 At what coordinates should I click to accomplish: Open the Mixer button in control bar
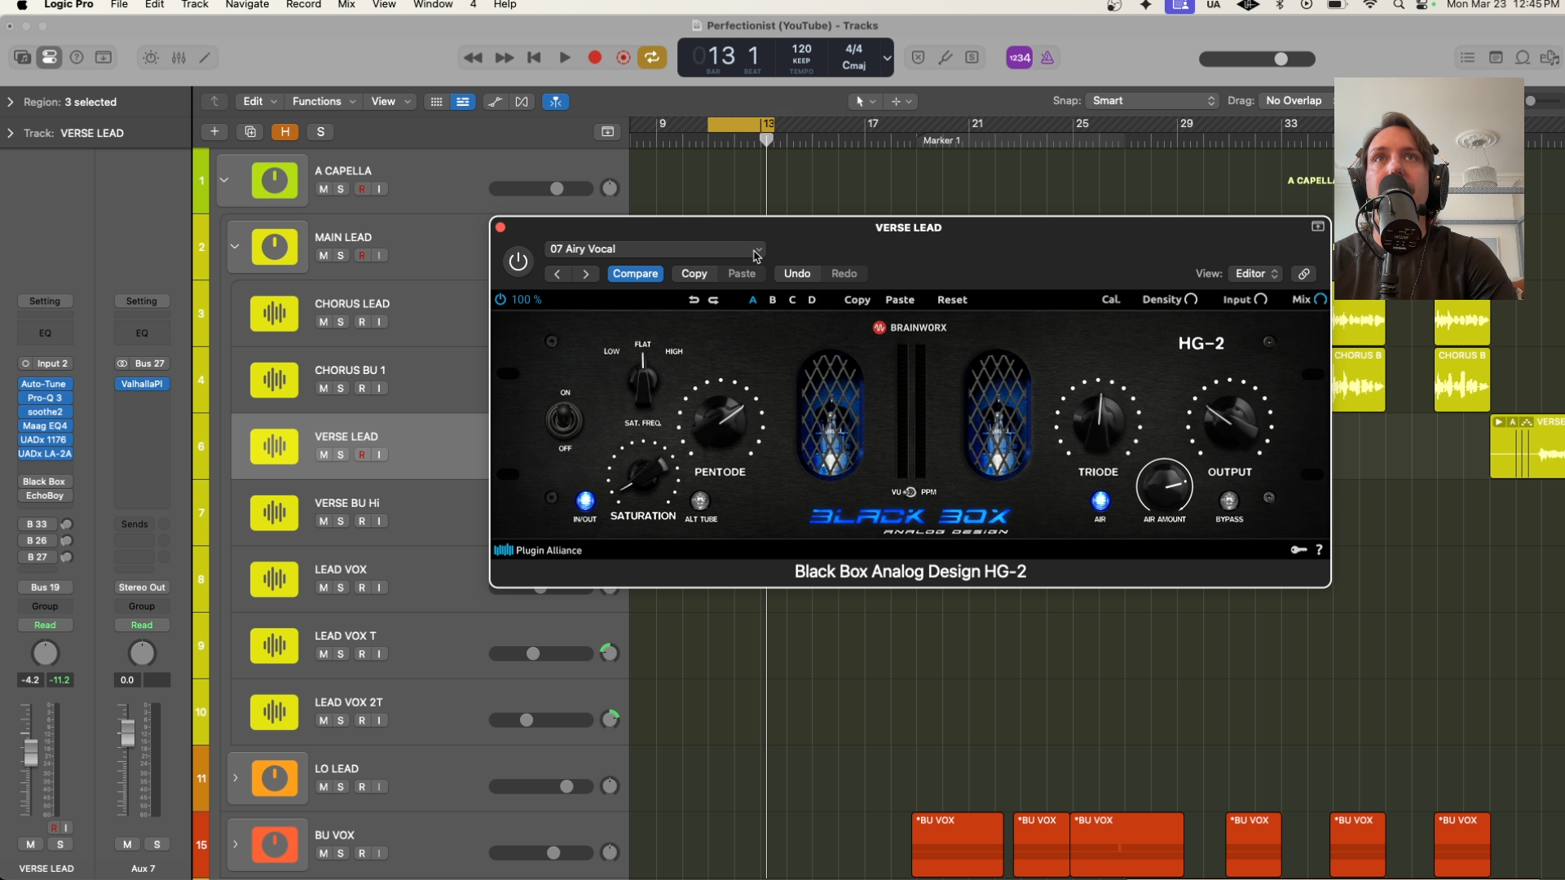[x=179, y=58]
